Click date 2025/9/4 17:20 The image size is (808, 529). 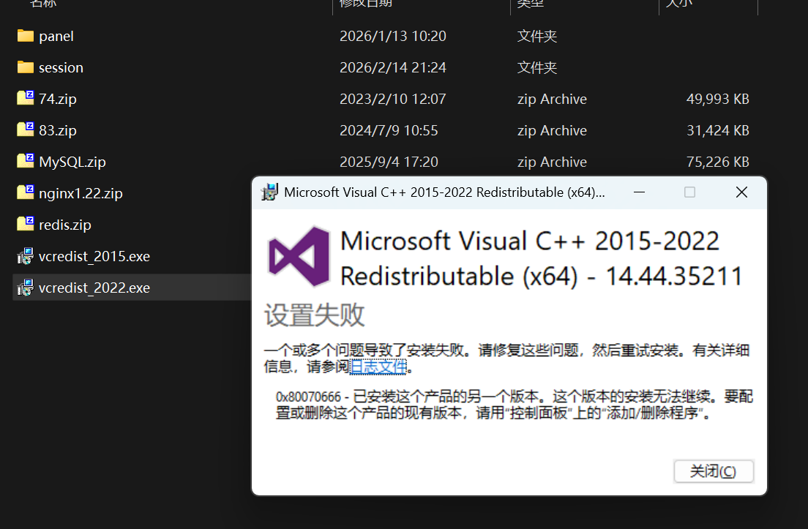389,162
